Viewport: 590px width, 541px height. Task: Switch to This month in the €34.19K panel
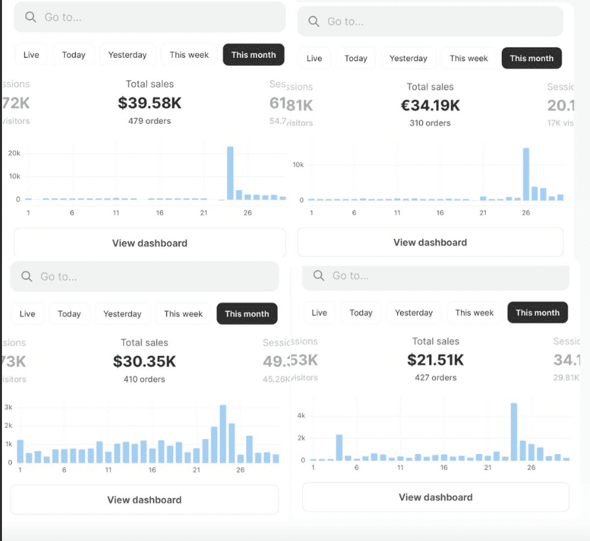(x=531, y=59)
